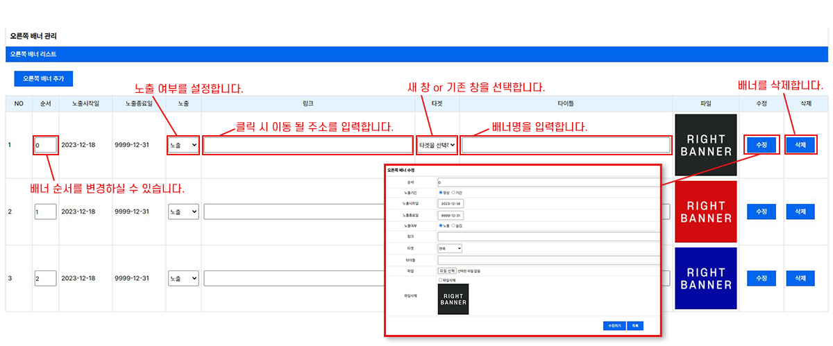Delete banner row 3 with 삭제
This screenshot has width=833, height=346.
pos(800,278)
